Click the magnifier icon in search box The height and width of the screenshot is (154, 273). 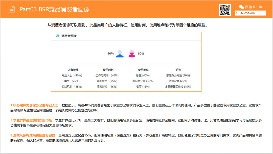coord(238,13)
